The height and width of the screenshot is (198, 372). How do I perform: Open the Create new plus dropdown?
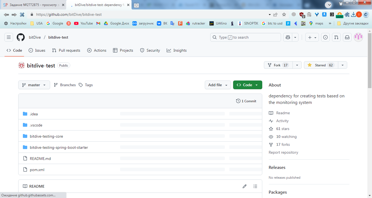312,37
